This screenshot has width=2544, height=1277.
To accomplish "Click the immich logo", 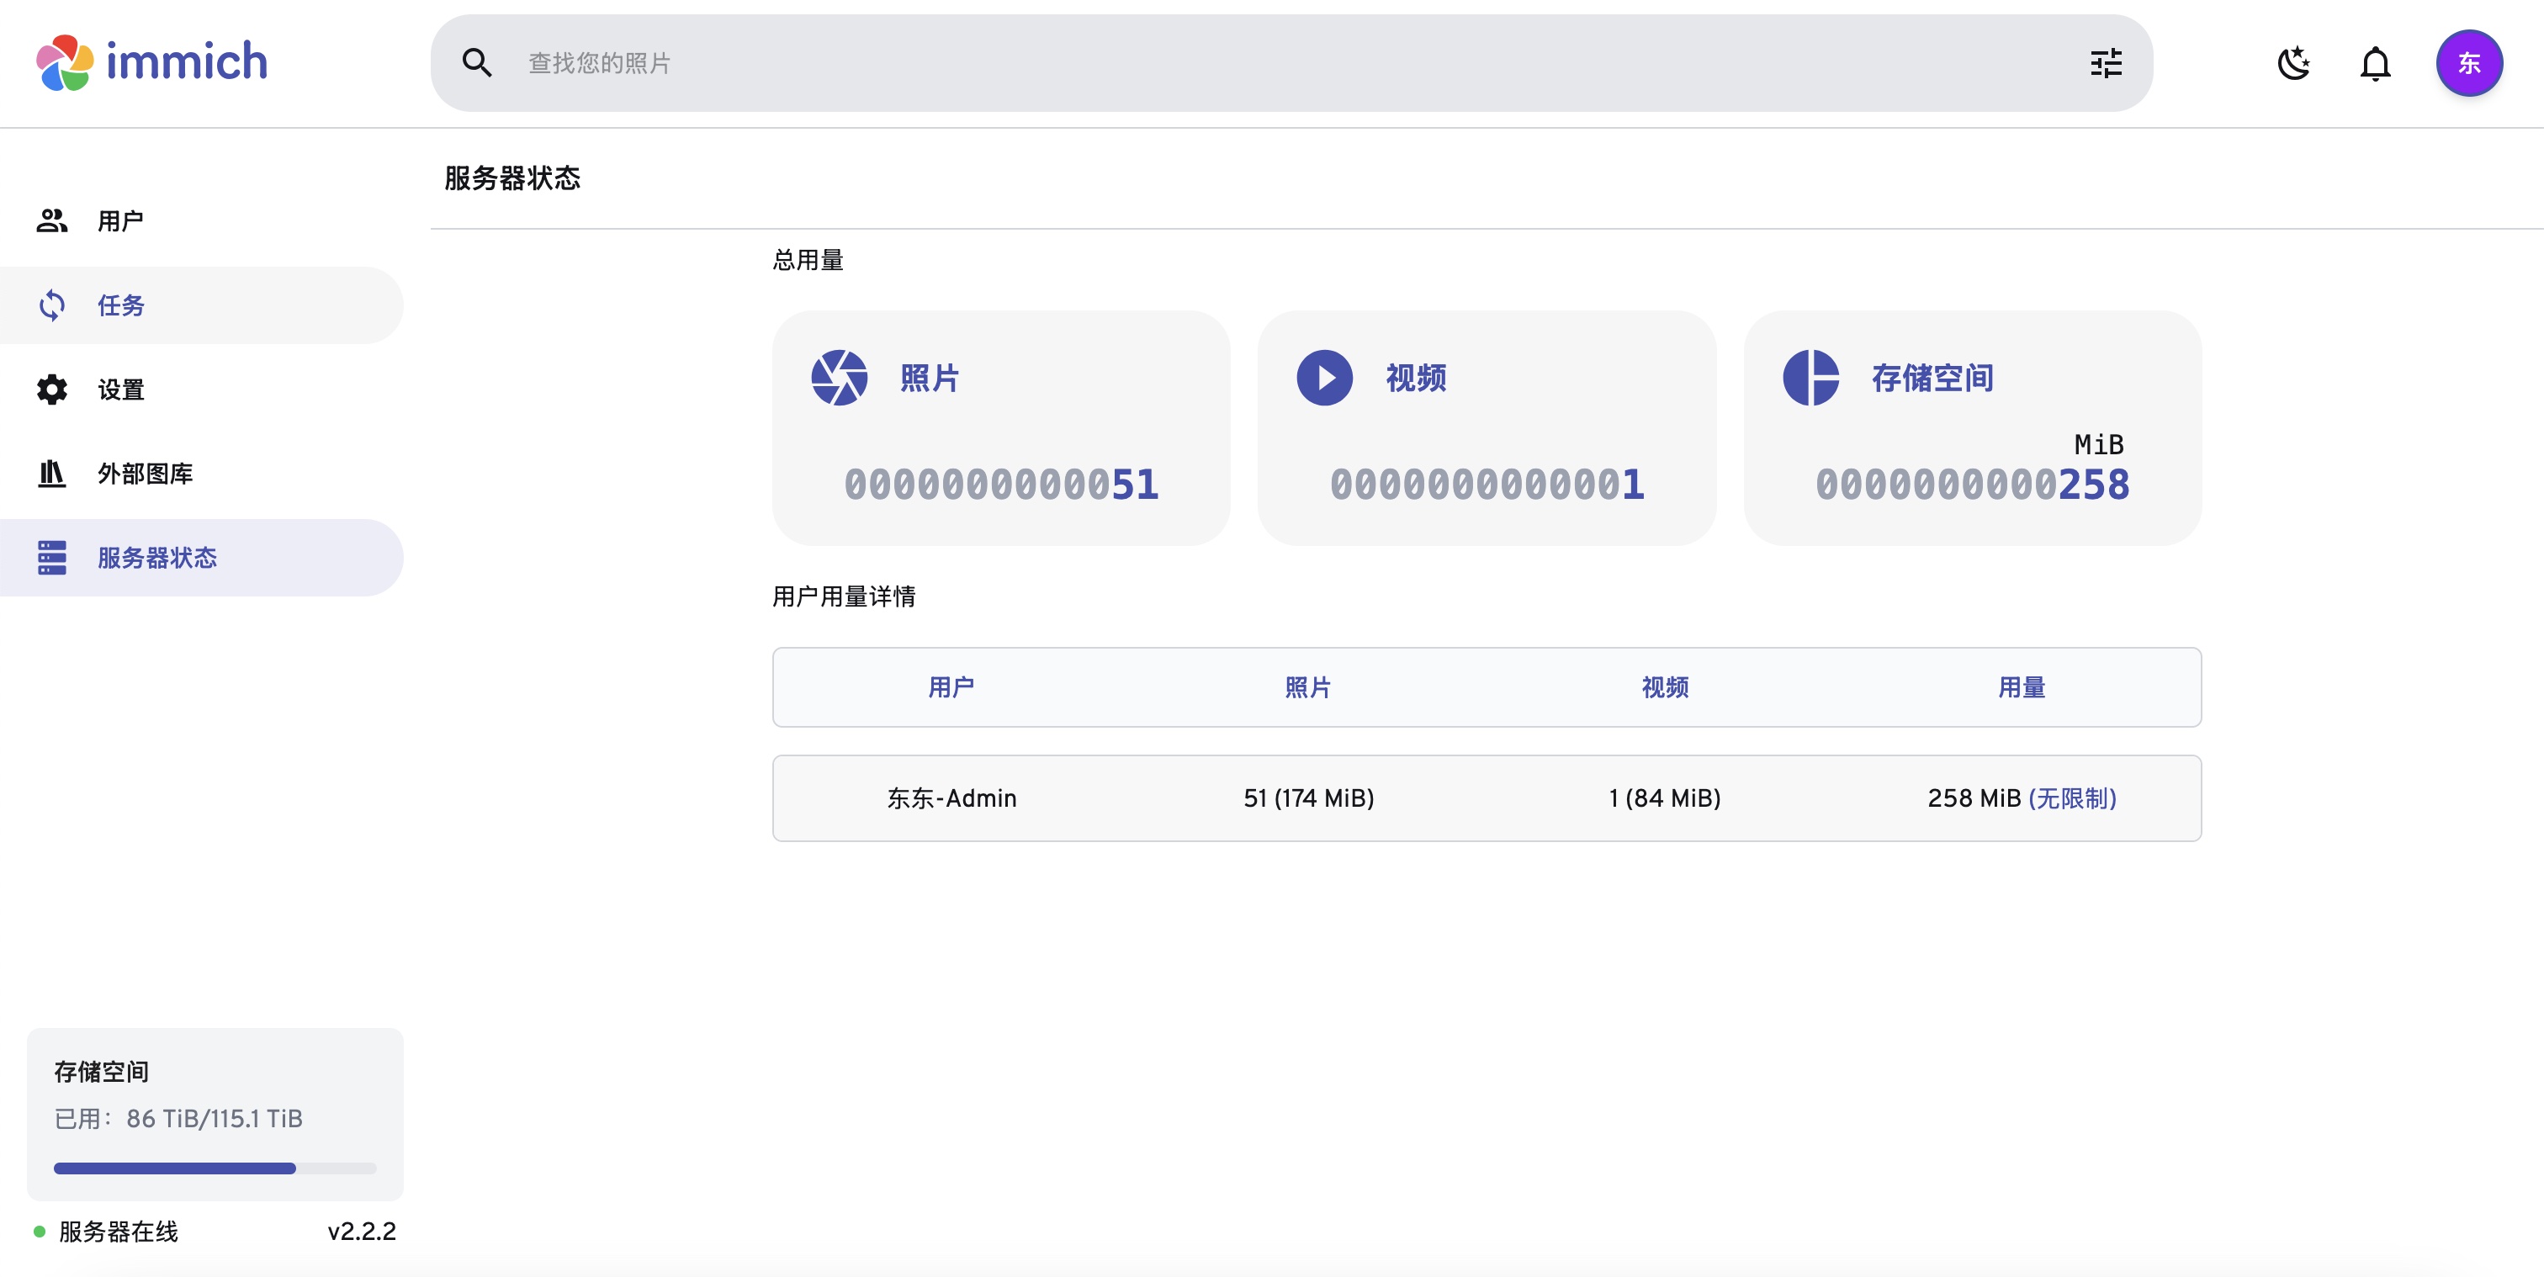I will click(151, 62).
